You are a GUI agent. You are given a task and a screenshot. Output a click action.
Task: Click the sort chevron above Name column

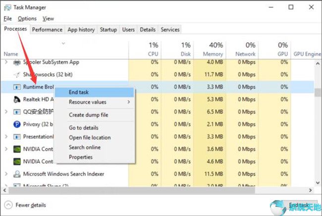coord(63,43)
